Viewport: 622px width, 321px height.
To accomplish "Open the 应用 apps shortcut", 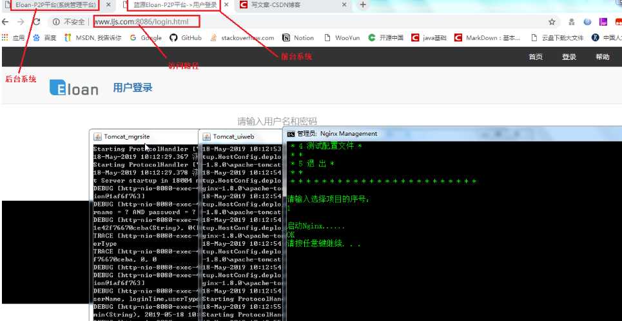I will (x=13, y=38).
